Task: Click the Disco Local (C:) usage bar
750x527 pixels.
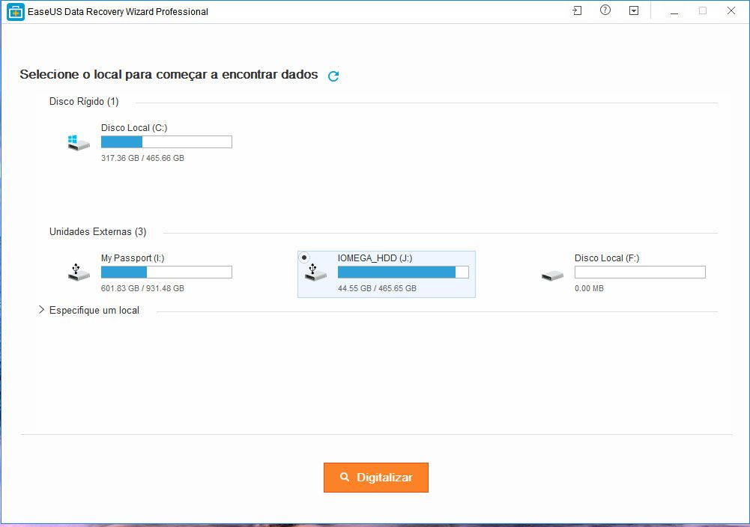Action: (166, 142)
